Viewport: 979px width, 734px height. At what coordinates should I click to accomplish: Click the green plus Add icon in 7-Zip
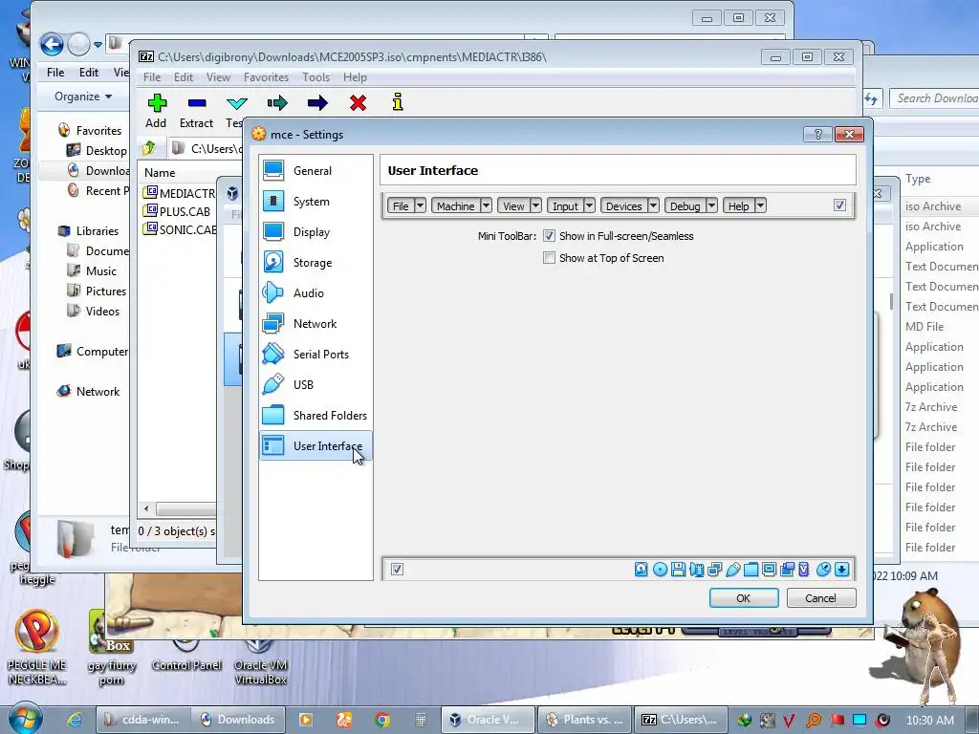[x=157, y=102]
